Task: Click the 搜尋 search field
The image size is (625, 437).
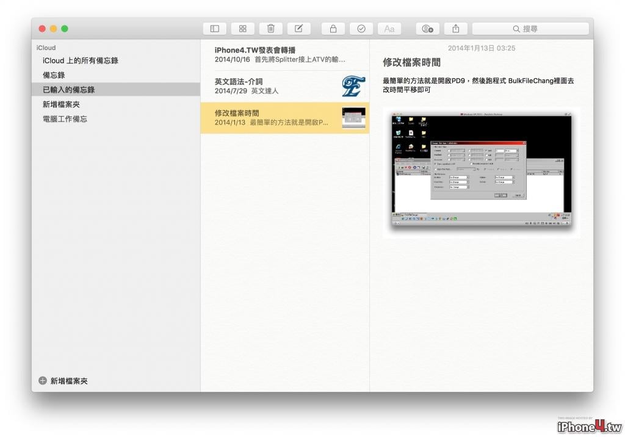Action: click(x=530, y=29)
